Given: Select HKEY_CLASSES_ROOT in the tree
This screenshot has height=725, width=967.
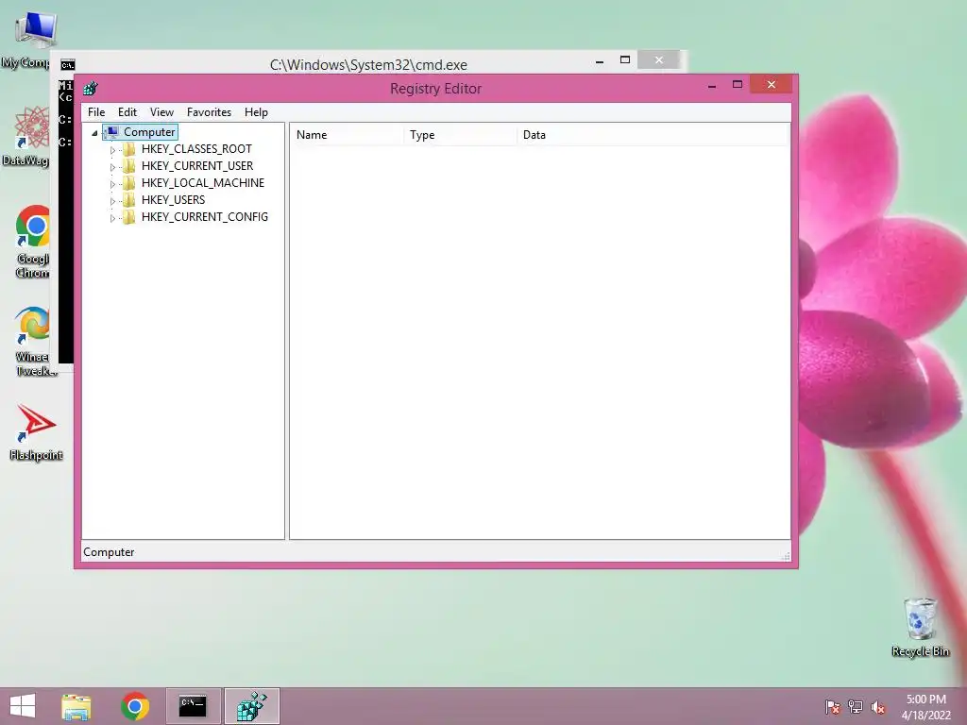Looking at the screenshot, I should 196,148.
